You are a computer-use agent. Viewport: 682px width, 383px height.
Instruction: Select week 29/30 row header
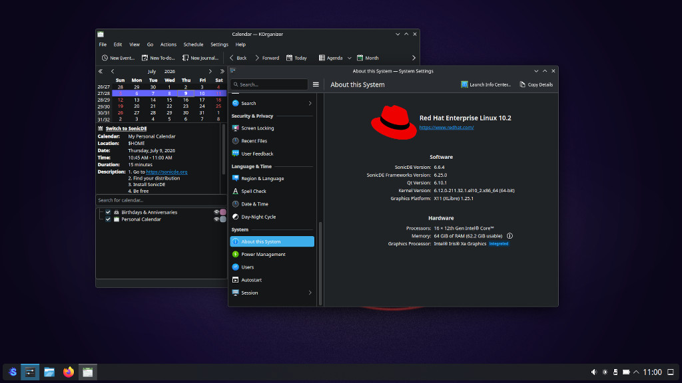(x=103, y=106)
